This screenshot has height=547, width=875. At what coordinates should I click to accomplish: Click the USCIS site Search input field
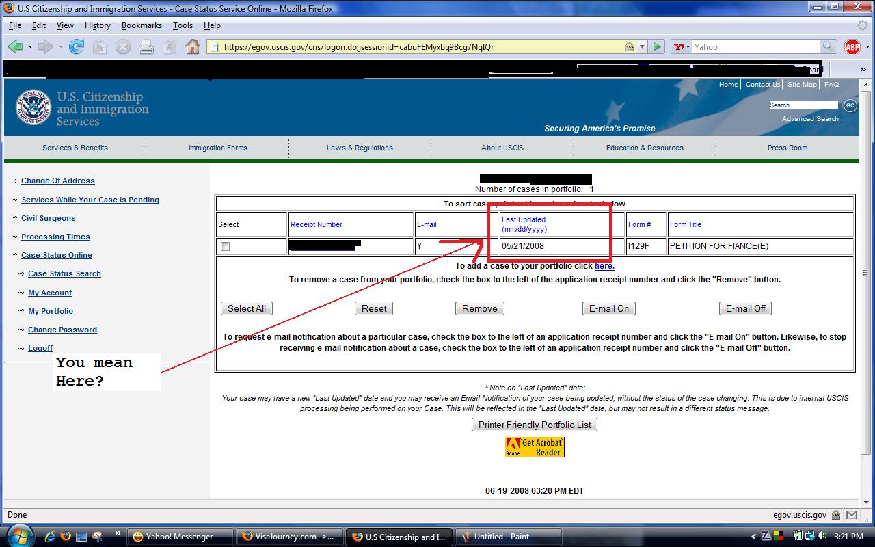pyautogui.click(x=803, y=105)
